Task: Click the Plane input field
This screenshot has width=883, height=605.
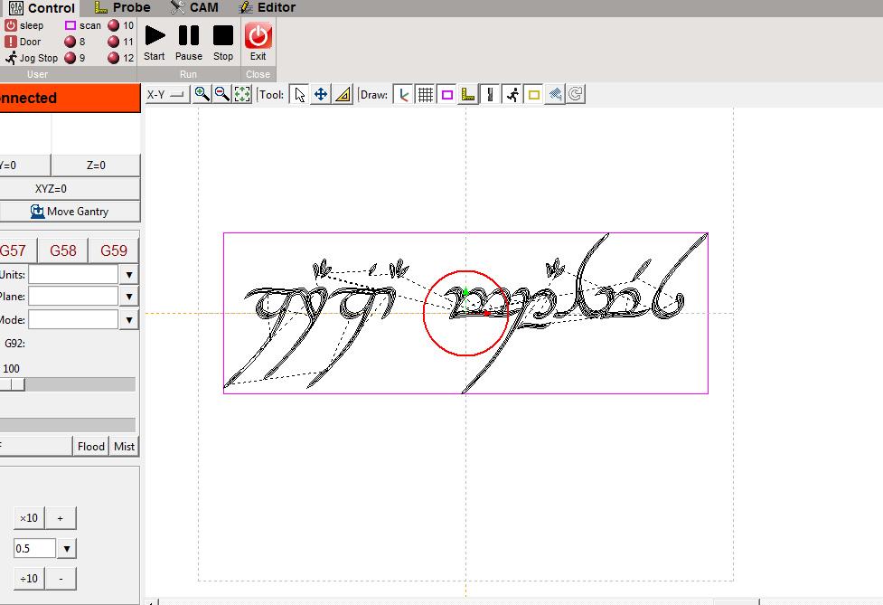Action: pyautogui.click(x=73, y=297)
